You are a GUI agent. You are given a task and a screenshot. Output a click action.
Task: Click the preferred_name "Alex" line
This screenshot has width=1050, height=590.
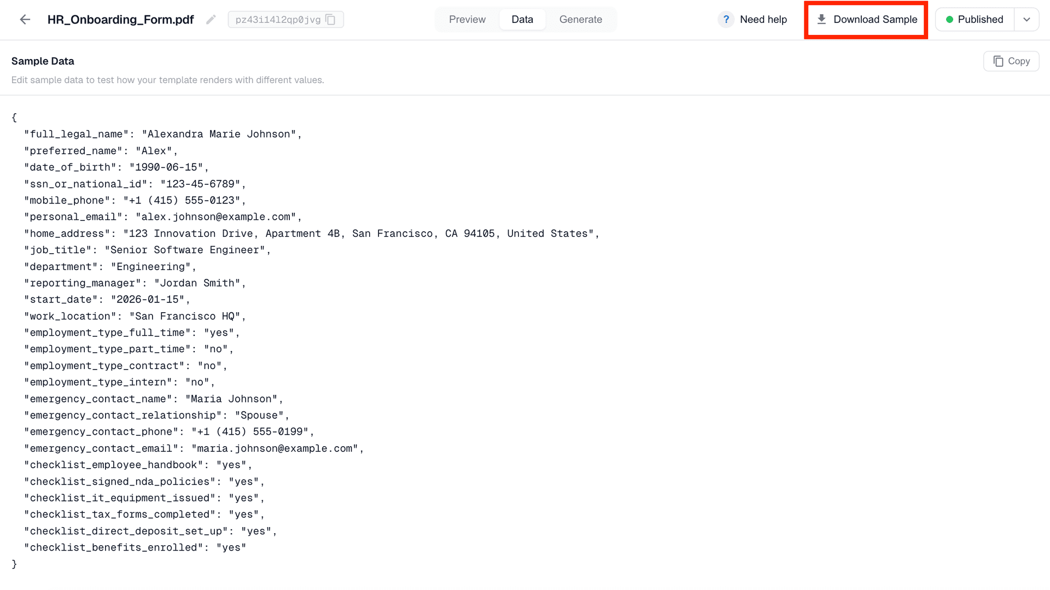(x=101, y=151)
